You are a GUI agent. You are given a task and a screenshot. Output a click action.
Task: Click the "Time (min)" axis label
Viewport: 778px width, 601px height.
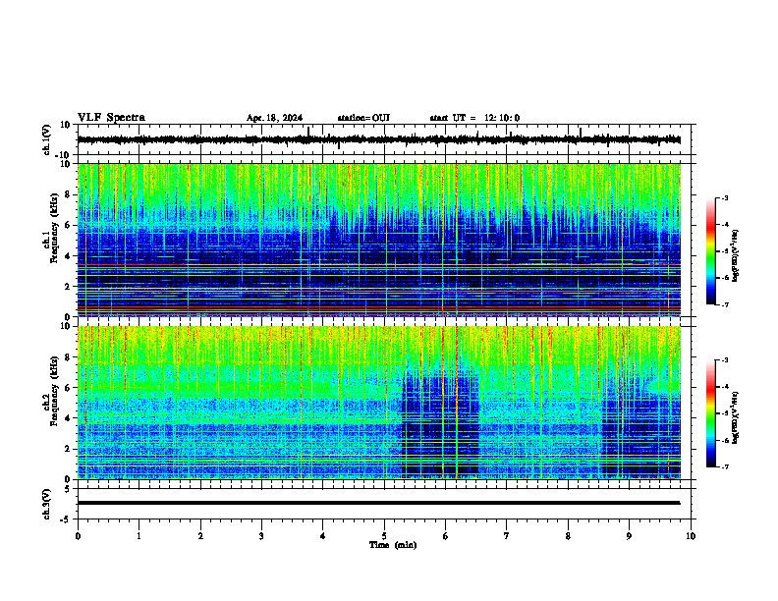[393, 545]
